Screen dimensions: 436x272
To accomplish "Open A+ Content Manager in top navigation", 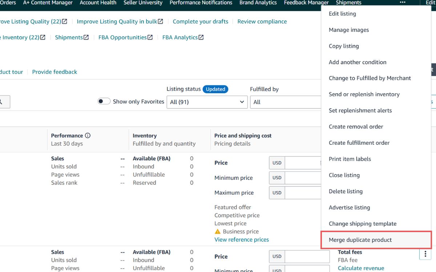I will pyautogui.click(x=48, y=3).
